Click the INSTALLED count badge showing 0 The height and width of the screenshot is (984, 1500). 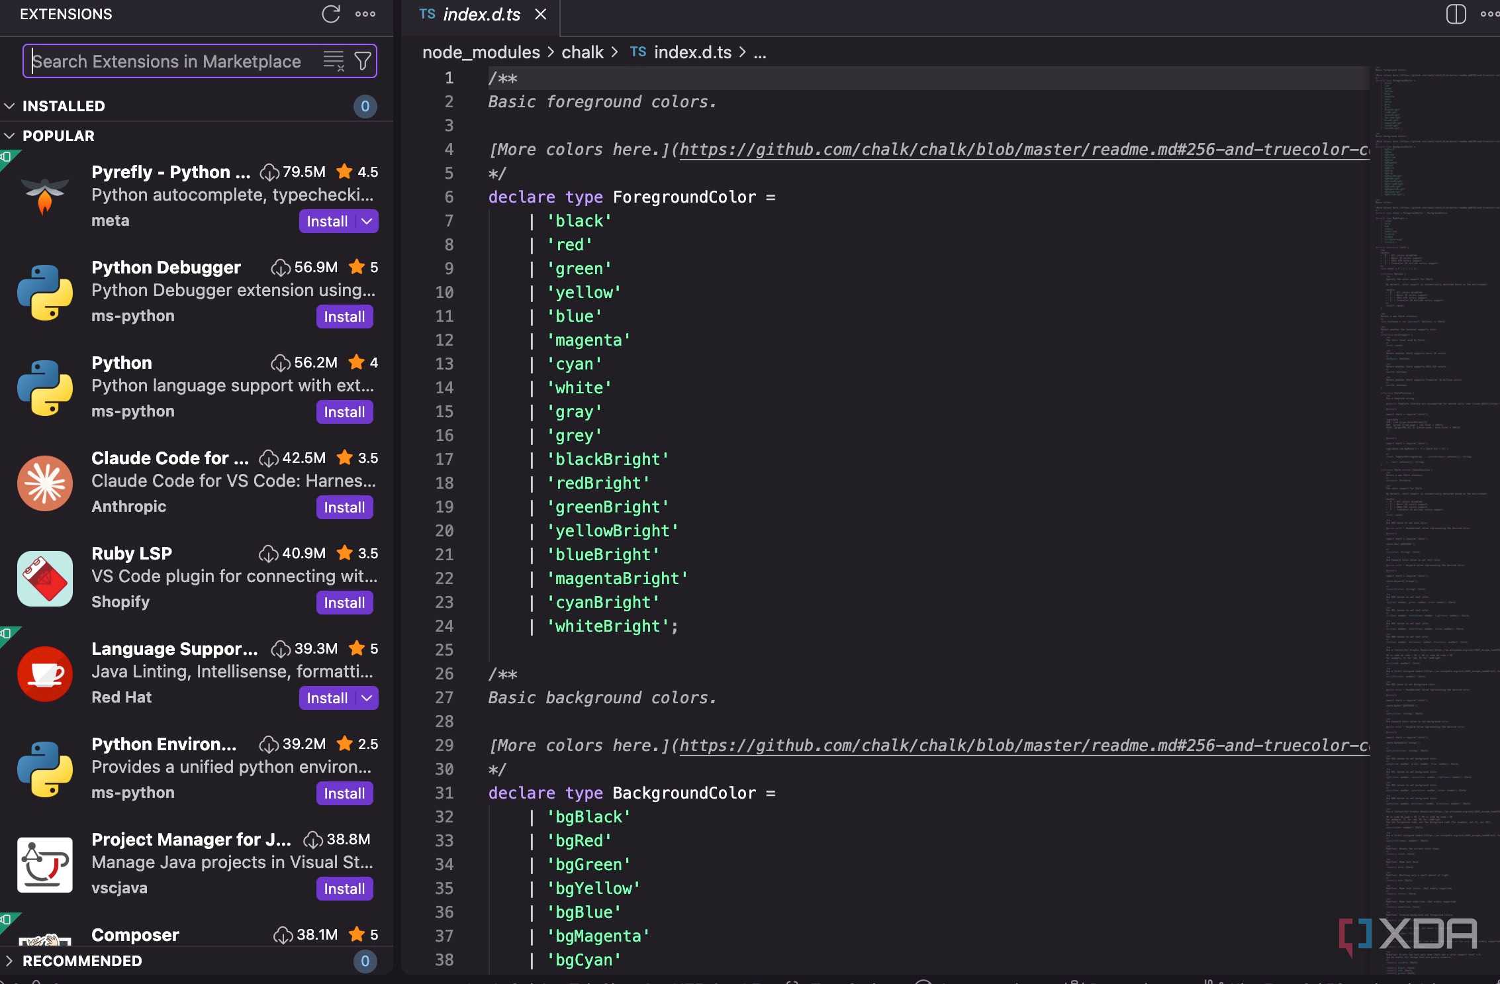(365, 106)
